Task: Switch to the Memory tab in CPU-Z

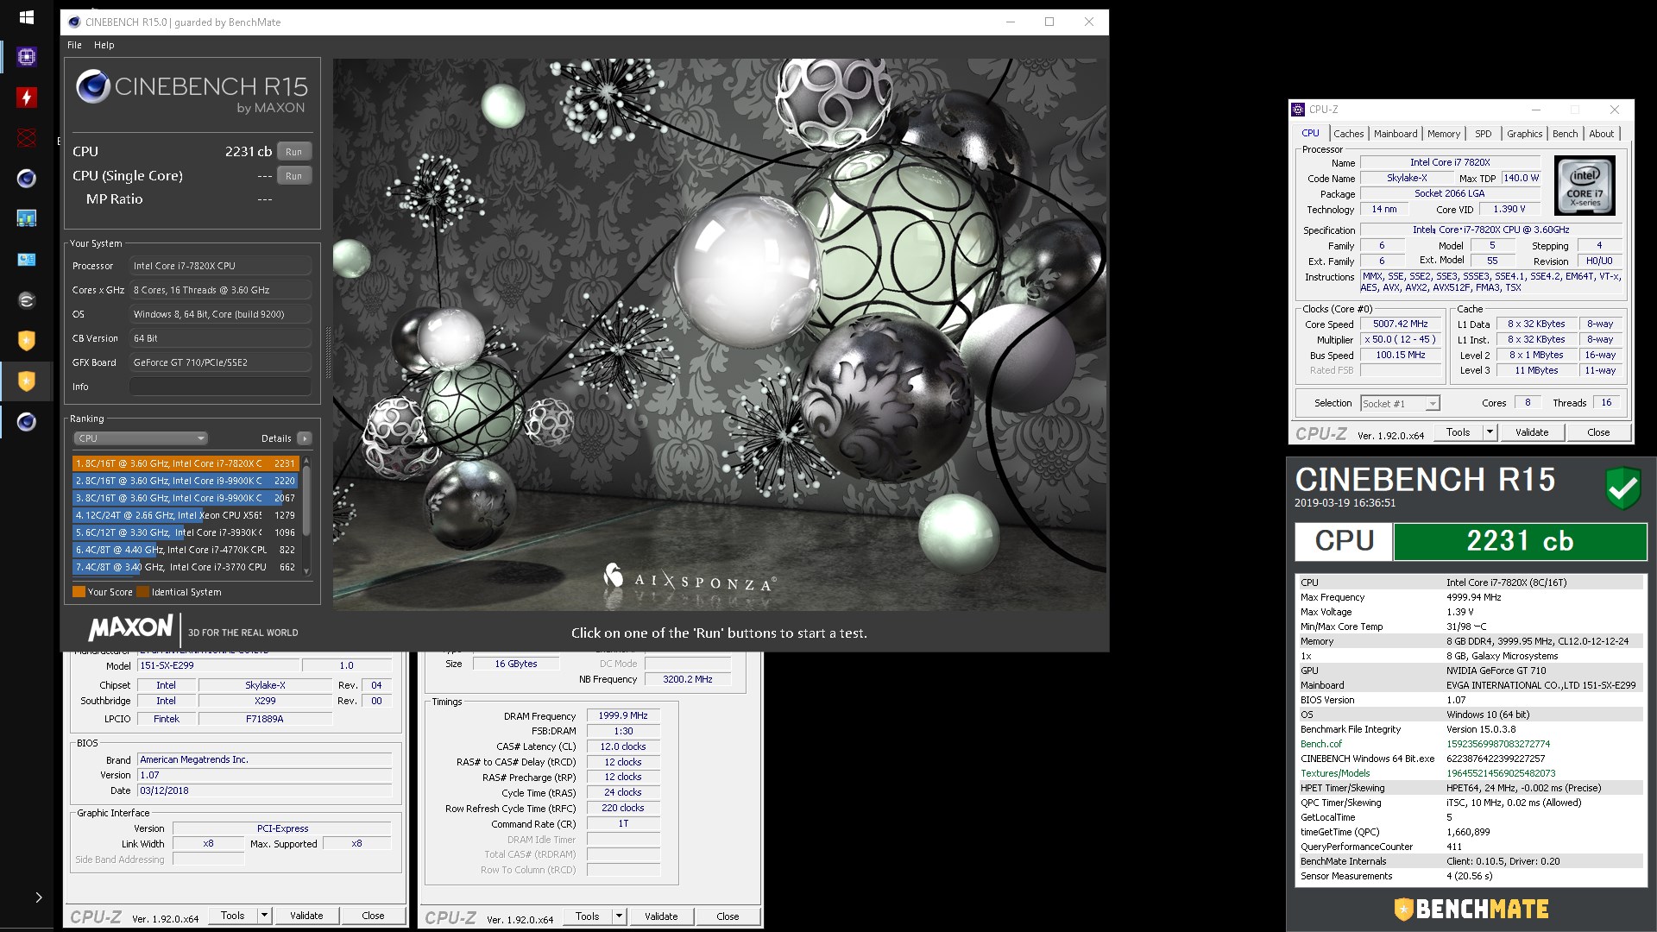Action: 1444,134
